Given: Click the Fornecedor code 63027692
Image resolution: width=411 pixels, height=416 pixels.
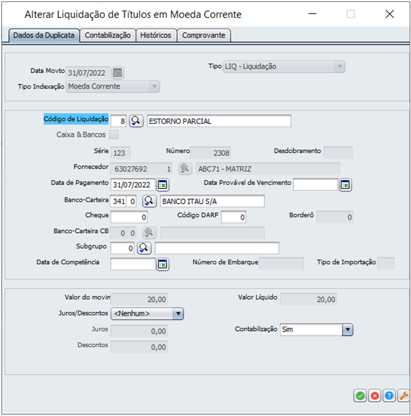Looking at the screenshot, I should (x=129, y=169).
